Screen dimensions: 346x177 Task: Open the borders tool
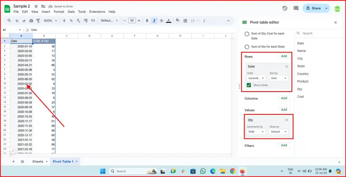(x=186, y=21)
